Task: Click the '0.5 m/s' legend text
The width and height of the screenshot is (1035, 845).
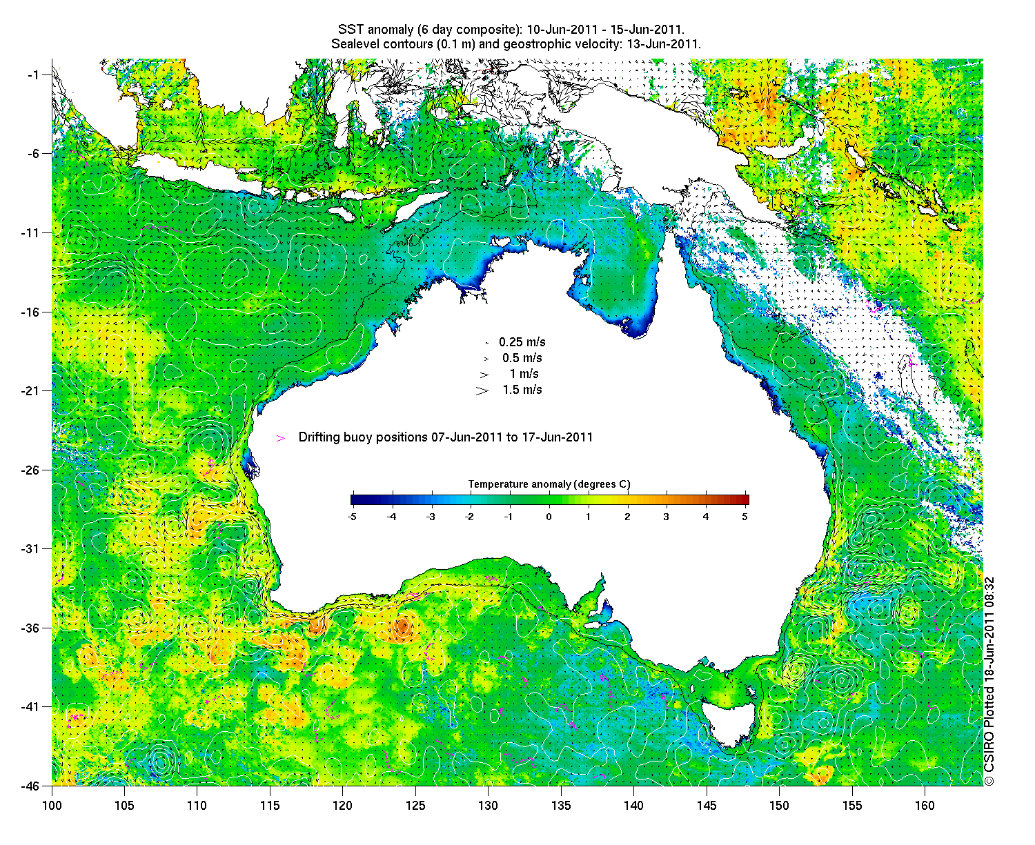Action: pyautogui.click(x=522, y=358)
